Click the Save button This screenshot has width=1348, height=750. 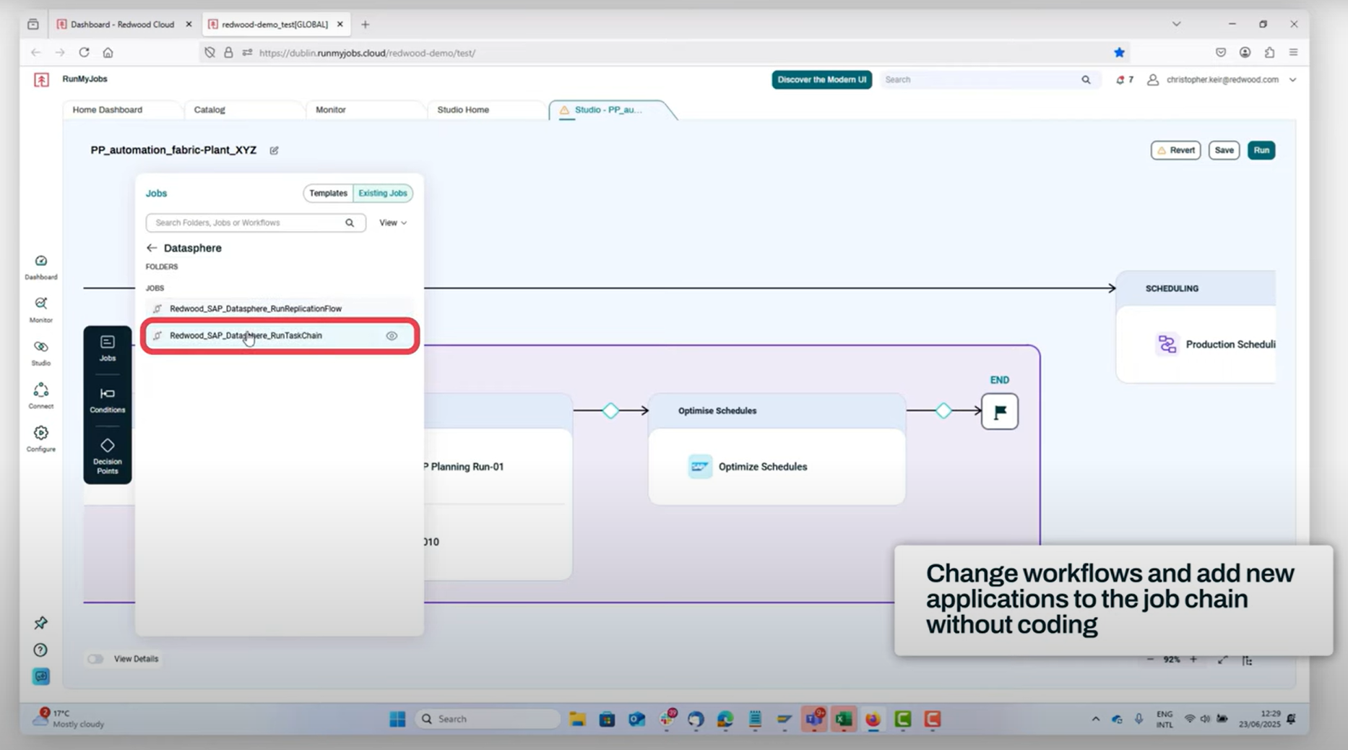pyautogui.click(x=1224, y=150)
